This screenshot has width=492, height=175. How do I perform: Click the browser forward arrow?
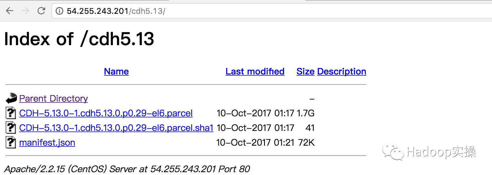click(x=25, y=11)
